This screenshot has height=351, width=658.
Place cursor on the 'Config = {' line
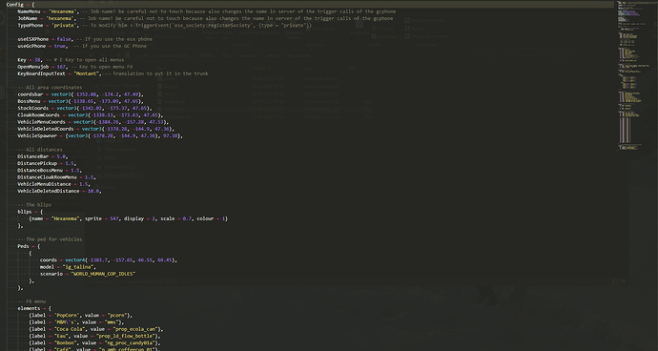(x=20, y=5)
